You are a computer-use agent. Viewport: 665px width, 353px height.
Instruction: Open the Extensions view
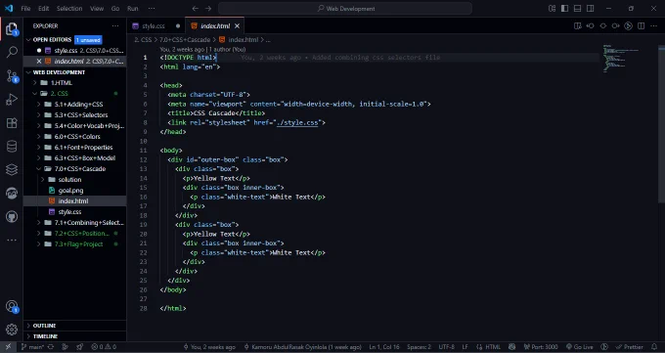pyautogui.click(x=12, y=123)
